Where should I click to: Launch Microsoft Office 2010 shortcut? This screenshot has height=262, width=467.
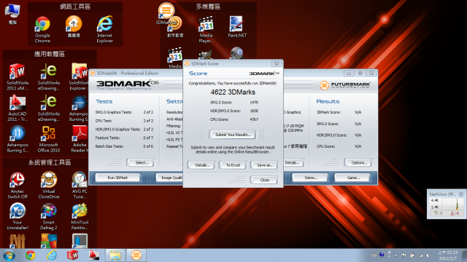point(49,139)
